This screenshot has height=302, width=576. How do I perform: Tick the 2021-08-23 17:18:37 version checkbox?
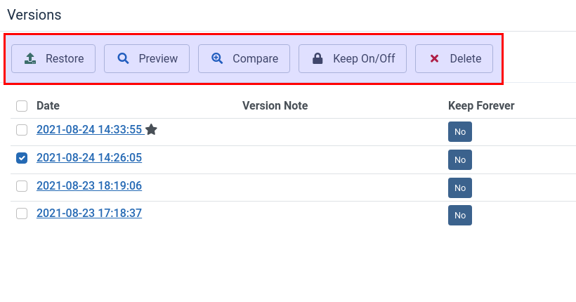[22, 214]
